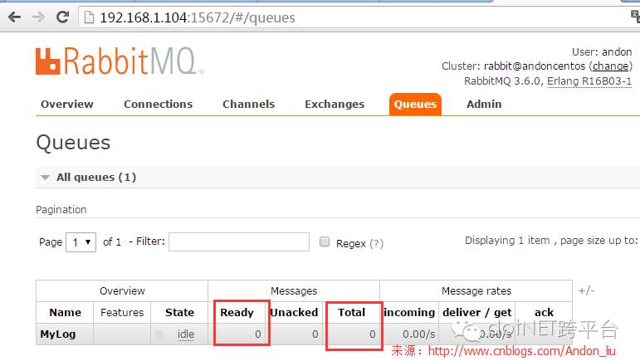Open the Connections tab
Image resolution: width=640 pixels, height=361 pixels.
pos(158,104)
